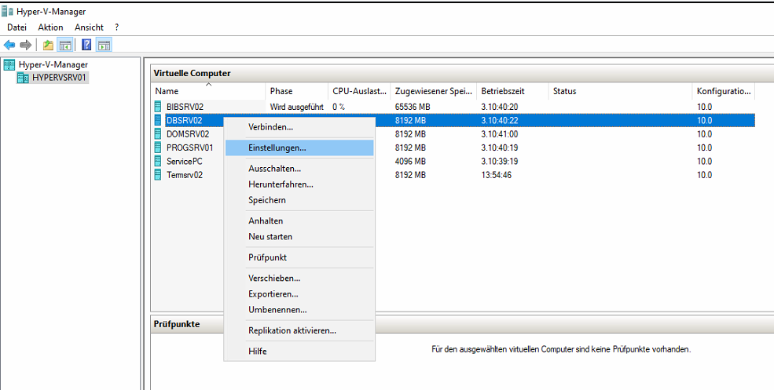Image resolution: width=774 pixels, height=390 pixels.
Task: Select the ServicePC row name
Action: (x=185, y=161)
